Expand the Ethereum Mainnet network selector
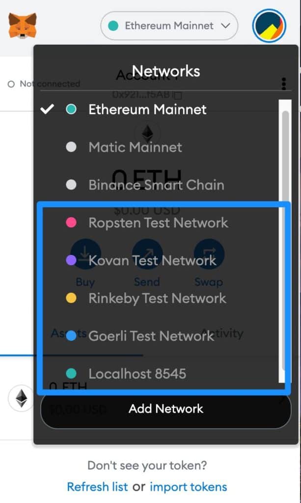This screenshot has height=503, width=301. (x=169, y=26)
